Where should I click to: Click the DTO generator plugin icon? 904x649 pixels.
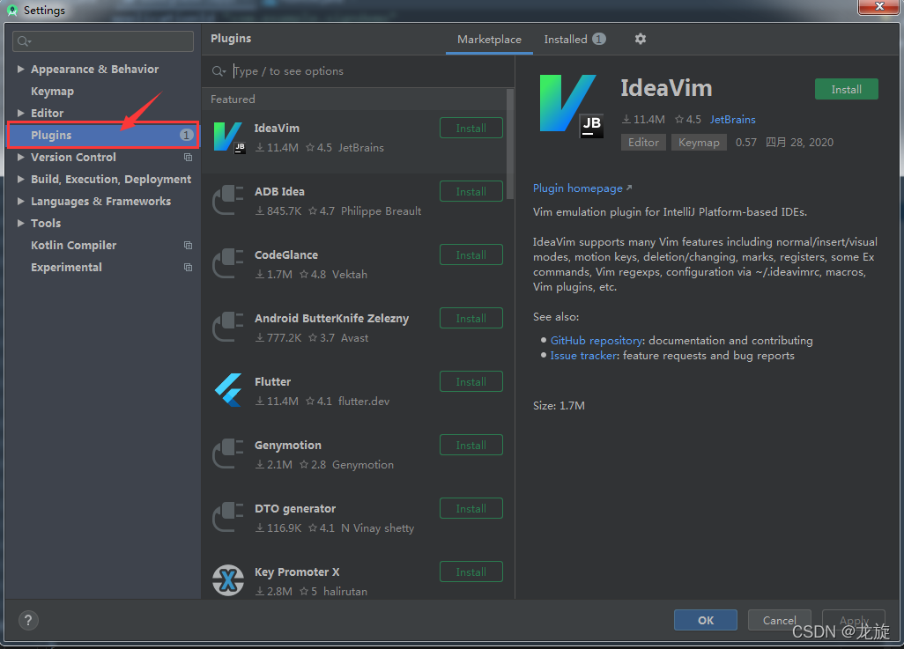229,518
